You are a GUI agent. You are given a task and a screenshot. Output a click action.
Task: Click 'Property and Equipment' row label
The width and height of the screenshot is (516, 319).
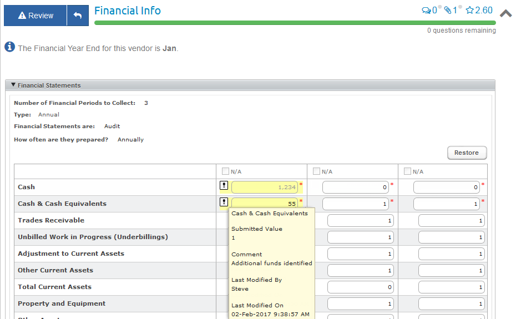(x=62, y=303)
